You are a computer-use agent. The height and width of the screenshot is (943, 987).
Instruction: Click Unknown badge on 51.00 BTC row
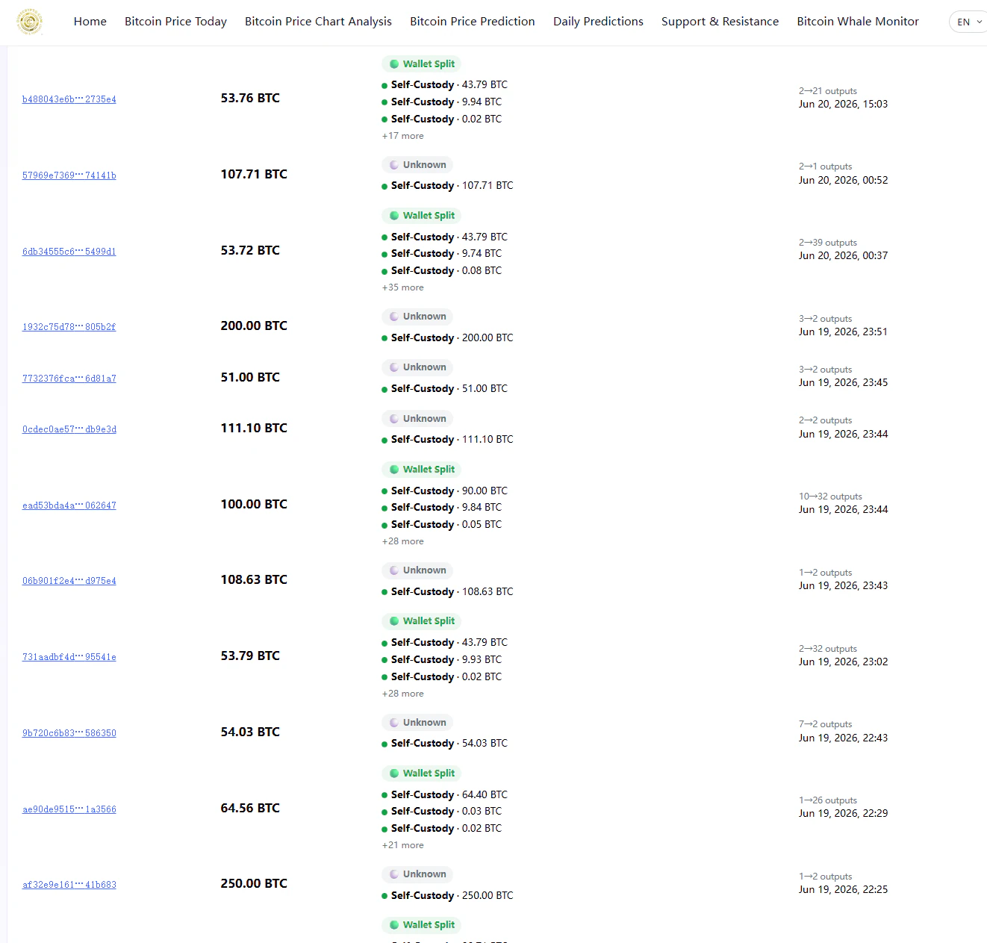(x=417, y=367)
